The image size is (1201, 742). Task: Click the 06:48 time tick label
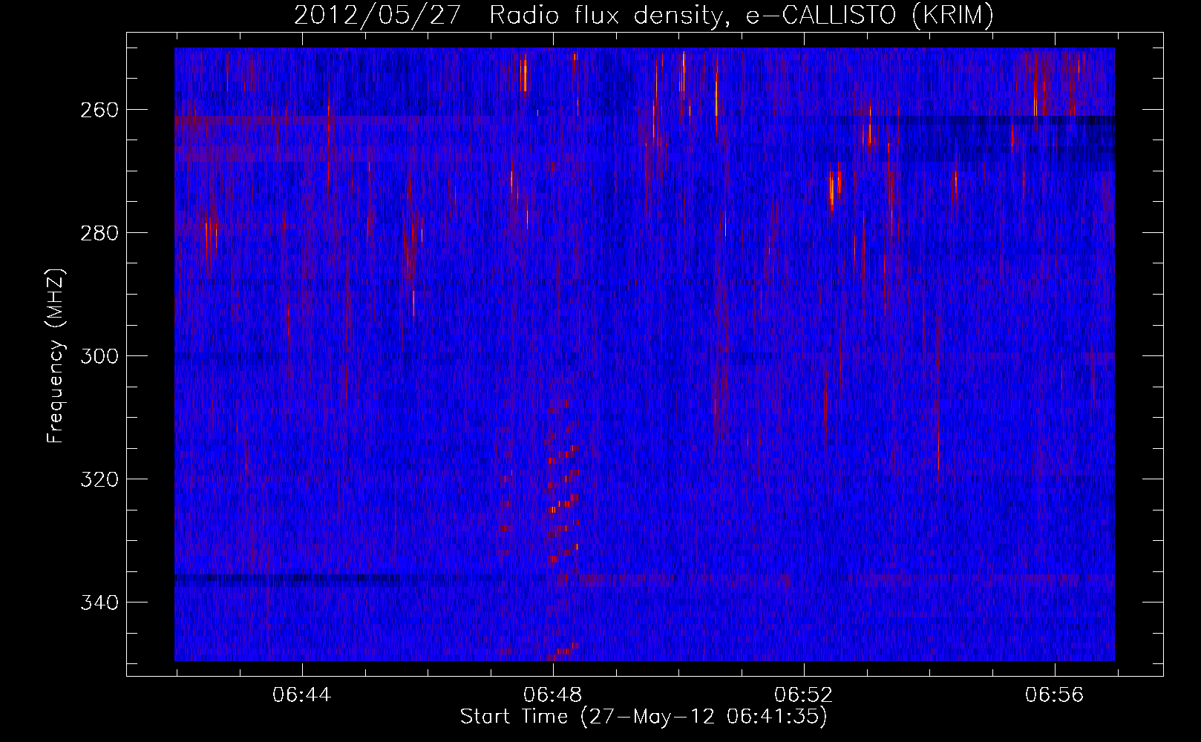click(552, 695)
